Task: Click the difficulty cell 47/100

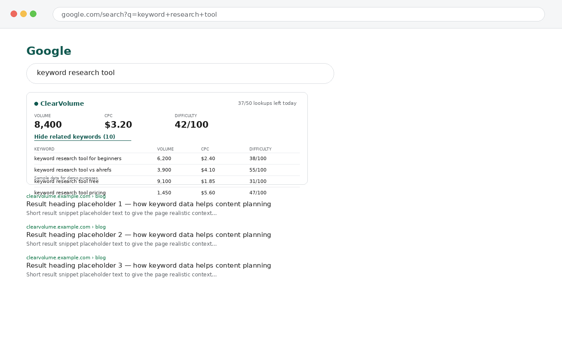Action: click(x=258, y=193)
